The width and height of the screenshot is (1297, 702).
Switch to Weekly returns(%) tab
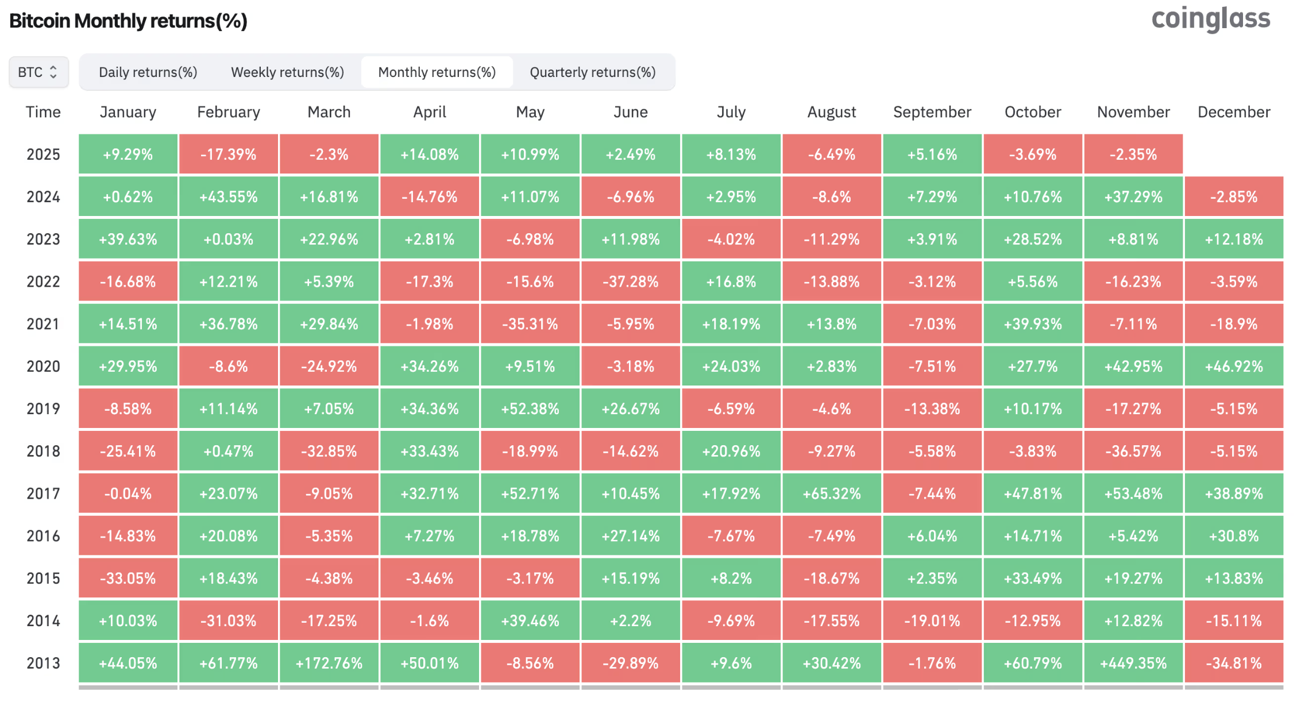click(x=287, y=72)
